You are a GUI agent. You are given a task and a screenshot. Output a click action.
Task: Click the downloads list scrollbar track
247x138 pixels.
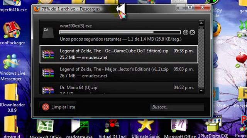201,59
